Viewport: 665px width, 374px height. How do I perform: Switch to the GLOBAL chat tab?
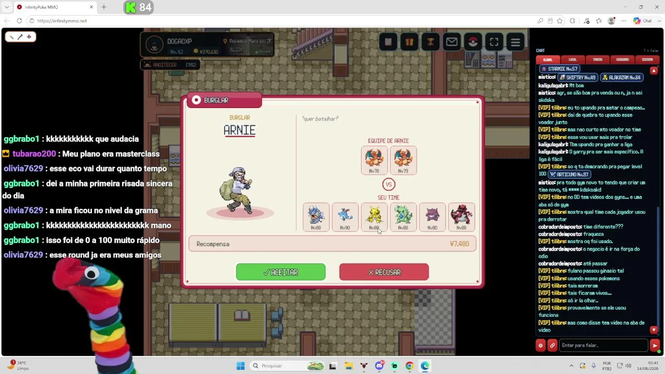(x=548, y=60)
